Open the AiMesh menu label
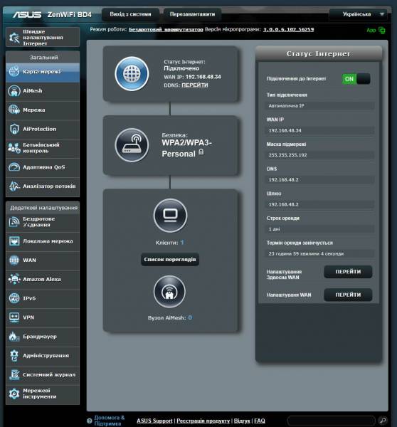The image size is (397, 427). [x=33, y=91]
